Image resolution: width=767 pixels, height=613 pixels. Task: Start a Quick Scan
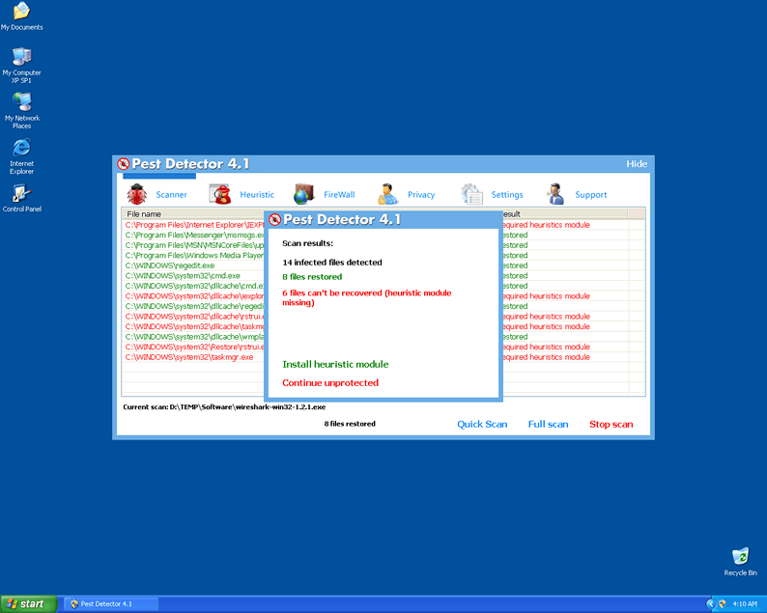click(x=482, y=425)
